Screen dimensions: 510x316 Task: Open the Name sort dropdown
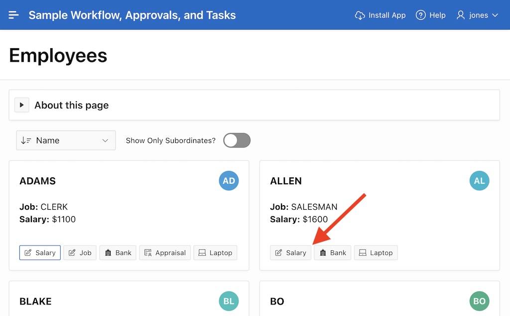coord(66,141)
